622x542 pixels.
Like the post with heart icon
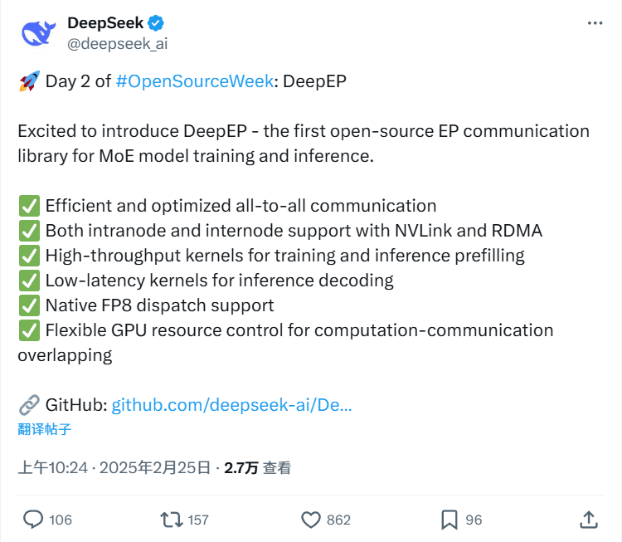click(x=311, y=520)
